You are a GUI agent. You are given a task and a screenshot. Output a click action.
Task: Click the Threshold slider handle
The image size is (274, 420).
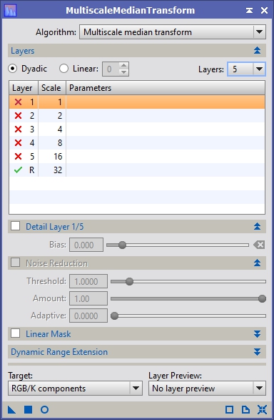tap(129, 281)
